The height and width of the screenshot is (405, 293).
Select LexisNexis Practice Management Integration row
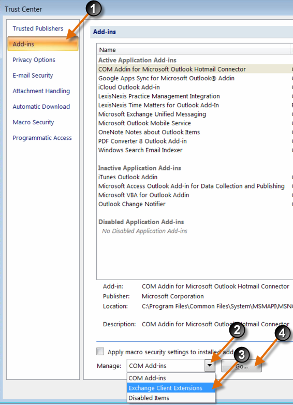click(195, 96)
